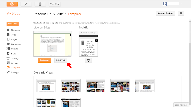Click Send feedback button

click(x=181, y=105)
